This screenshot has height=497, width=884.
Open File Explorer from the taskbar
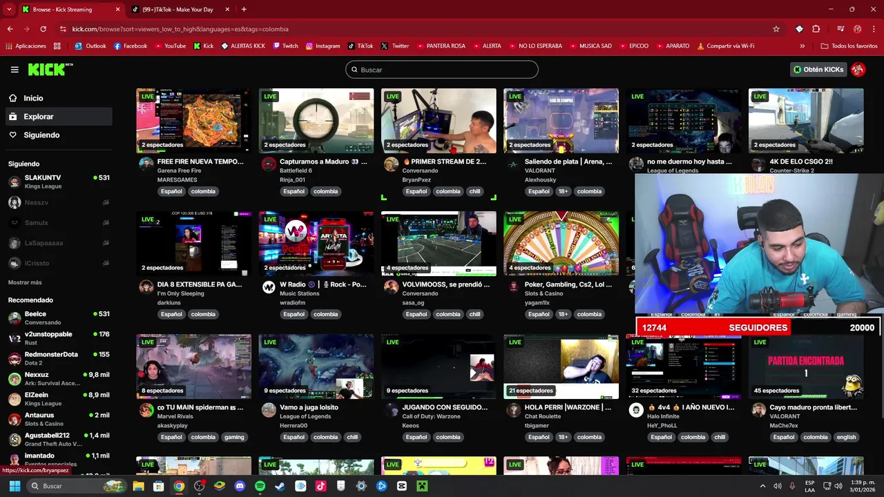click(138, 486)
